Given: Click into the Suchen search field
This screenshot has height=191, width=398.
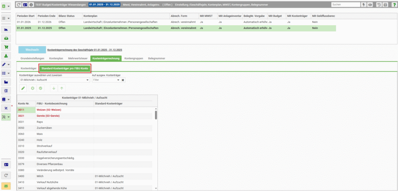Looking at the screenshot, I should (x=346, y=5).
